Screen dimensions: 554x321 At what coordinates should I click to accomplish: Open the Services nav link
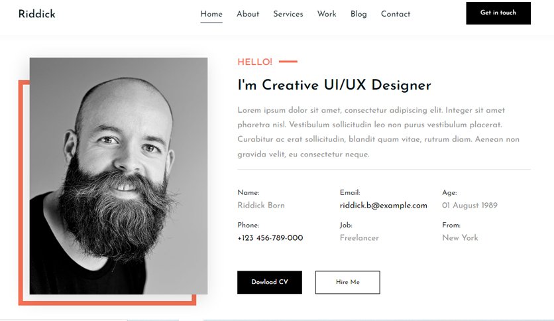click(x=288, y=14)
